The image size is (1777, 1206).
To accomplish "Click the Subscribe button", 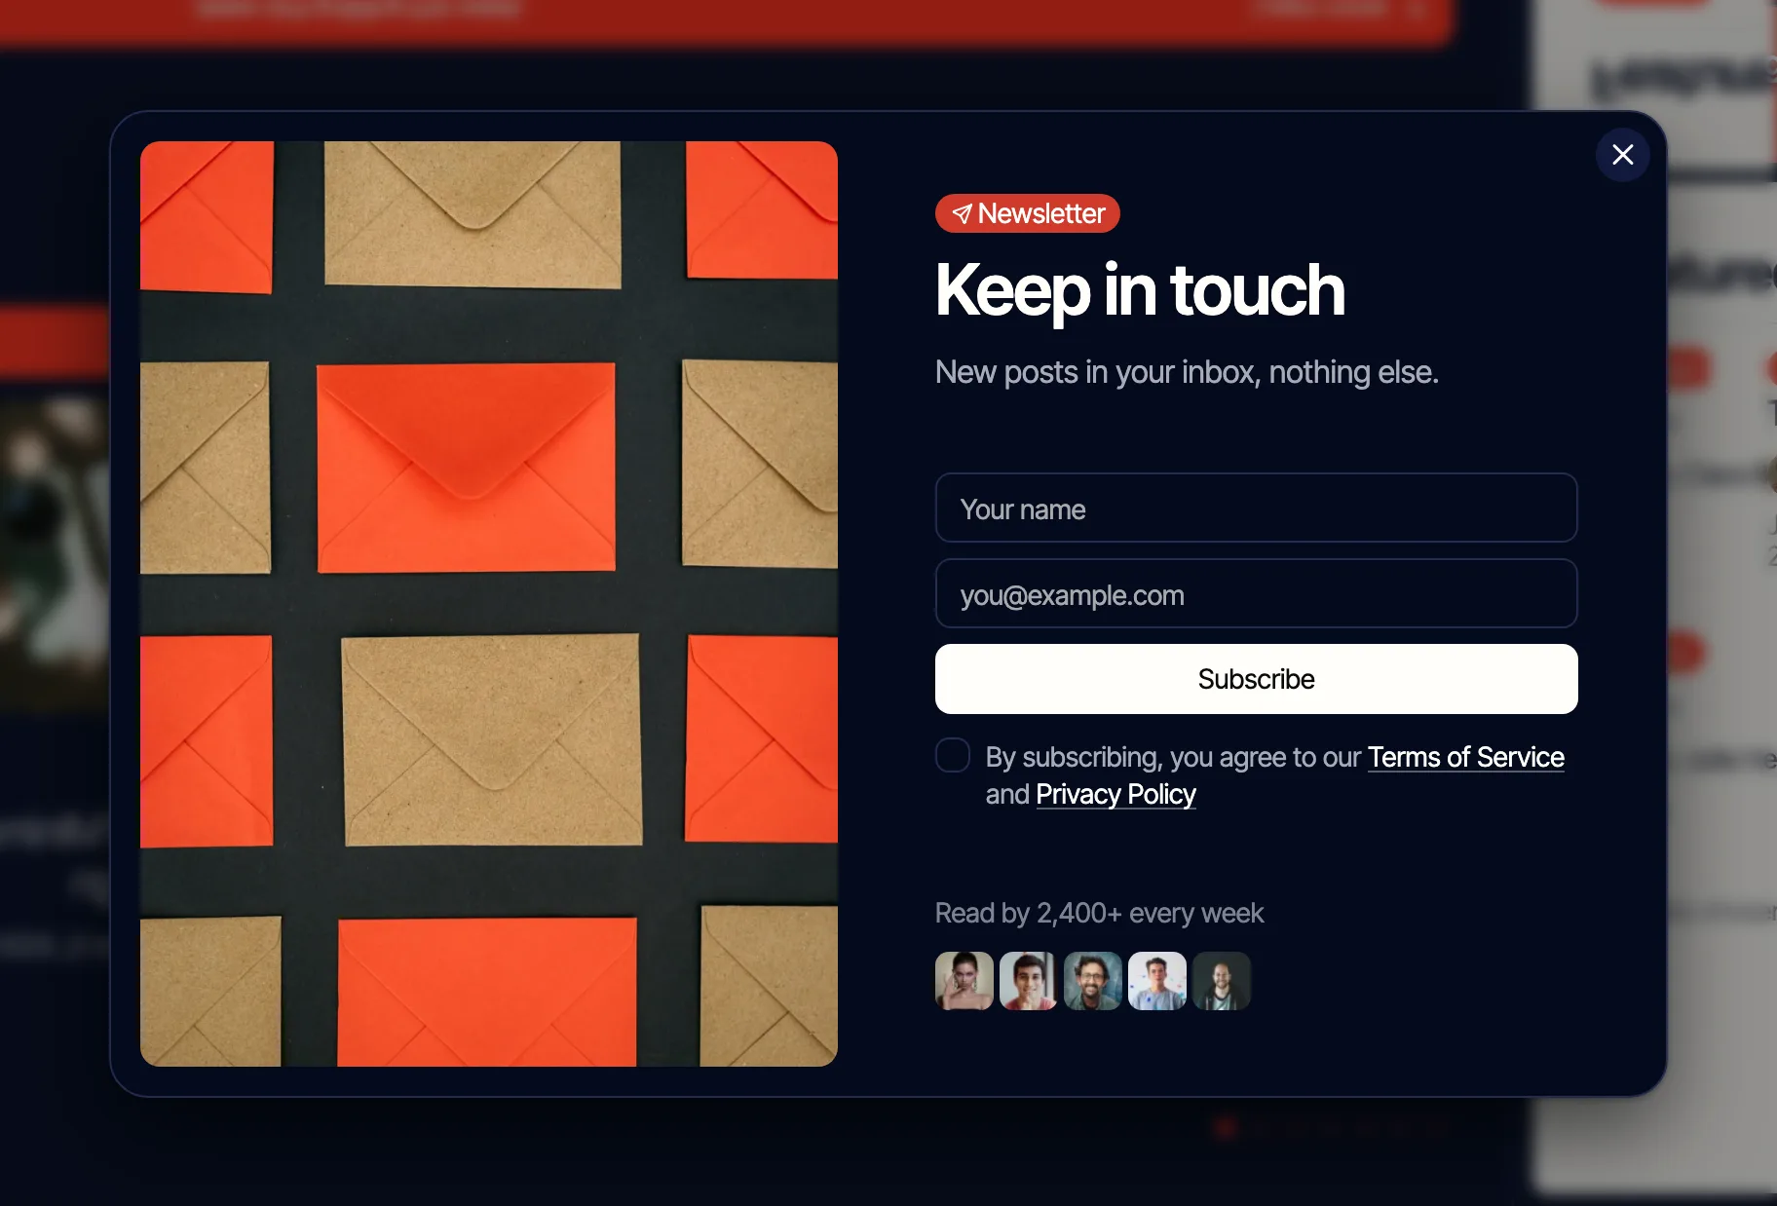I will [1256, 679].
